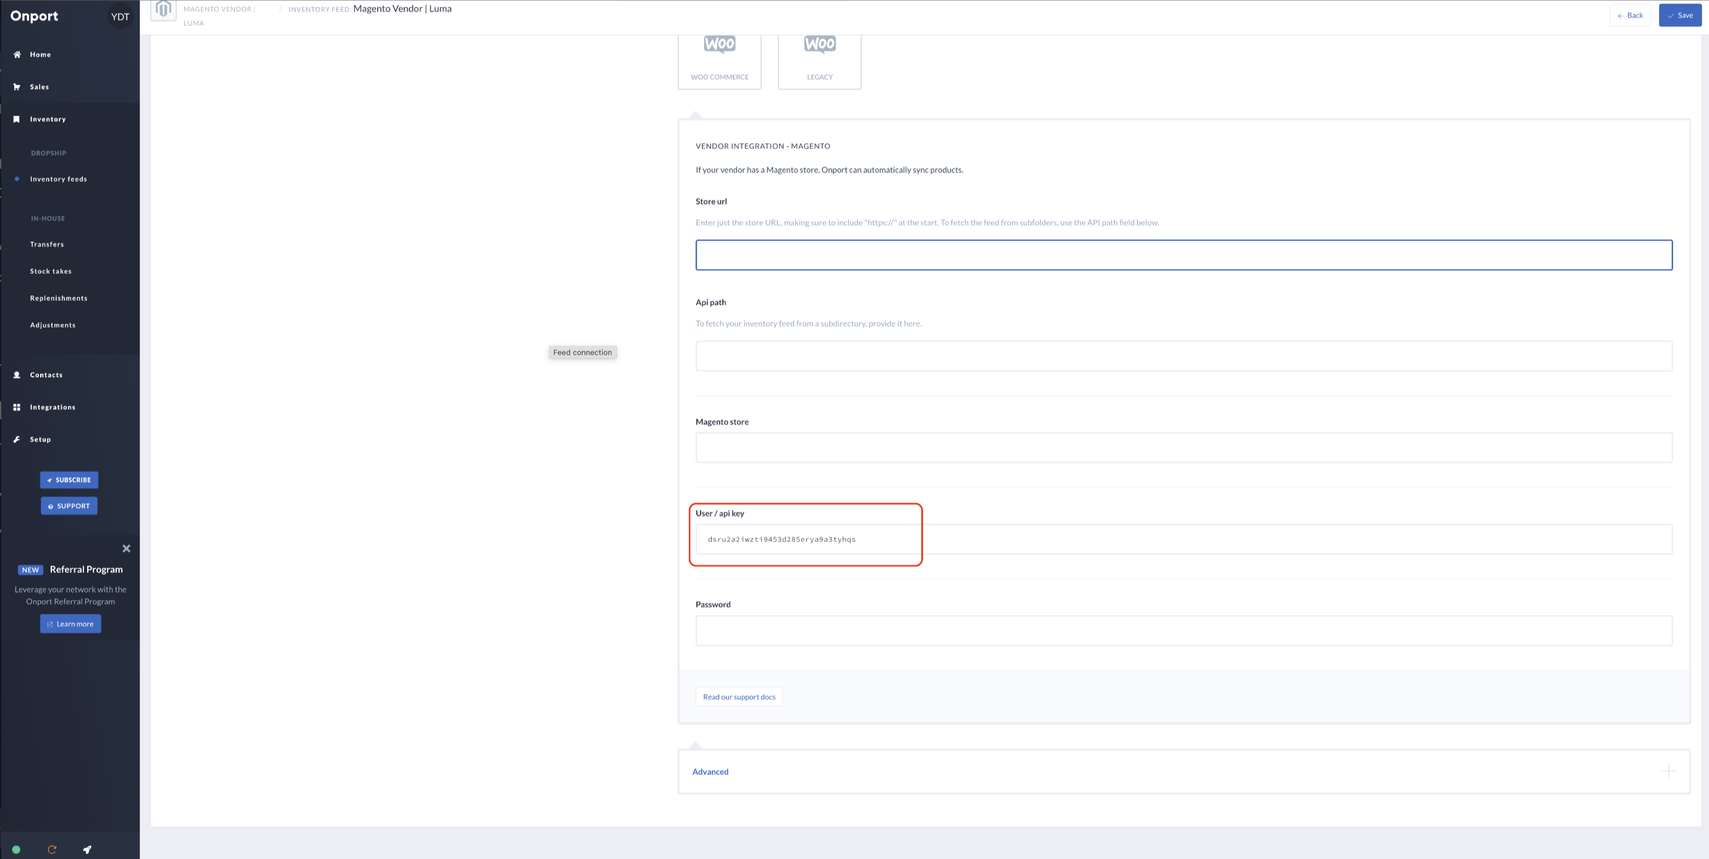Screen dimensions: 1709x859
Task: Focus the User / api key field
Action: pyautogui.click(x=1183, y=540)
